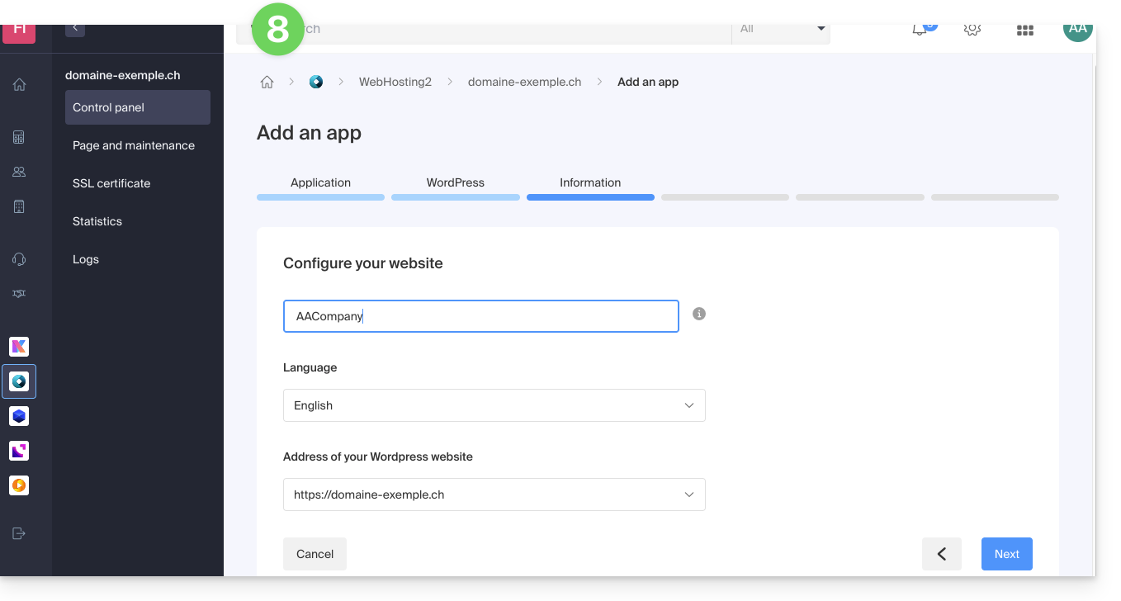This screenshot has width=1121, height=601.
Task: Open the apps grid launcher icon
Action: (1025, 31)
